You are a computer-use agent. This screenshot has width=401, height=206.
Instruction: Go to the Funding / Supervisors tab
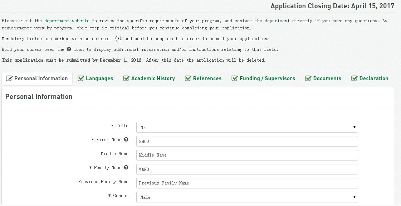263,78
